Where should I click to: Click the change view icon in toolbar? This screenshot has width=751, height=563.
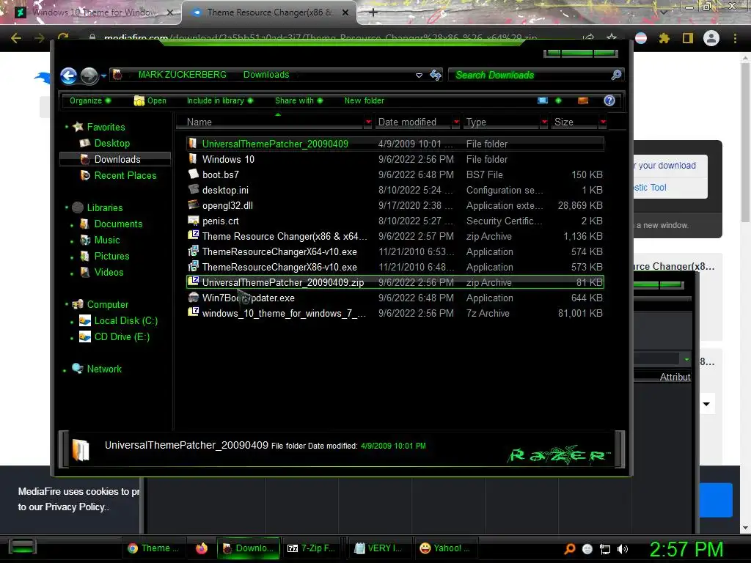point(543,100)
